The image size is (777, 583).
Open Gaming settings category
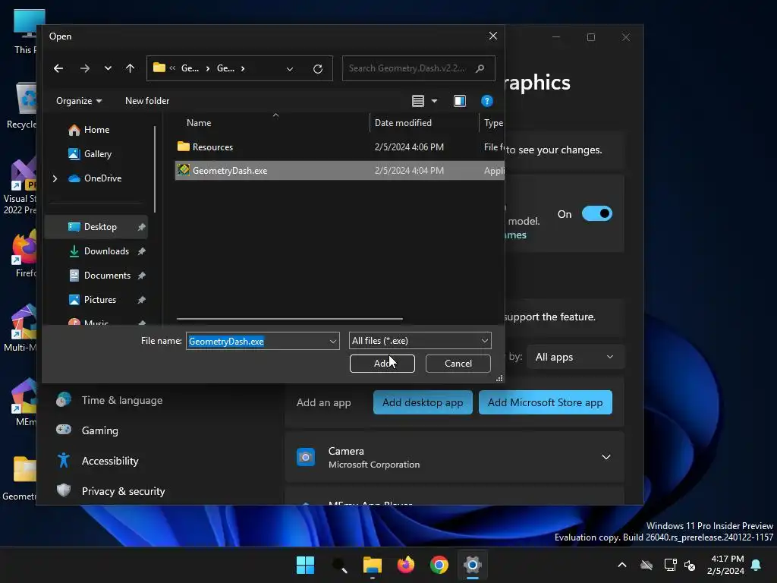[99, 430]
